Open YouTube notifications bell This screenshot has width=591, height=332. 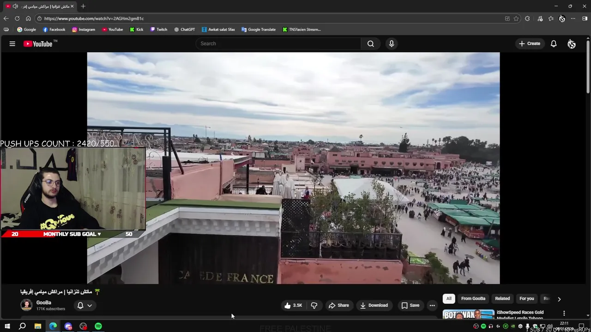pos(554,43)
